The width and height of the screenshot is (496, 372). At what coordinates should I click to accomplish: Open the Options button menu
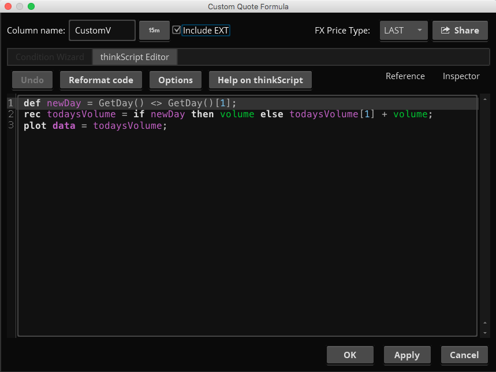(176, 80)
